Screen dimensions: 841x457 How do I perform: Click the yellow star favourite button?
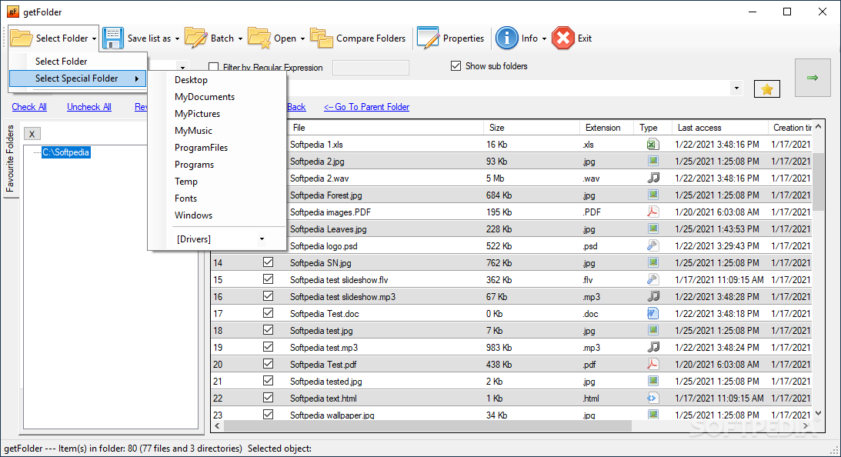pos(767,89)
